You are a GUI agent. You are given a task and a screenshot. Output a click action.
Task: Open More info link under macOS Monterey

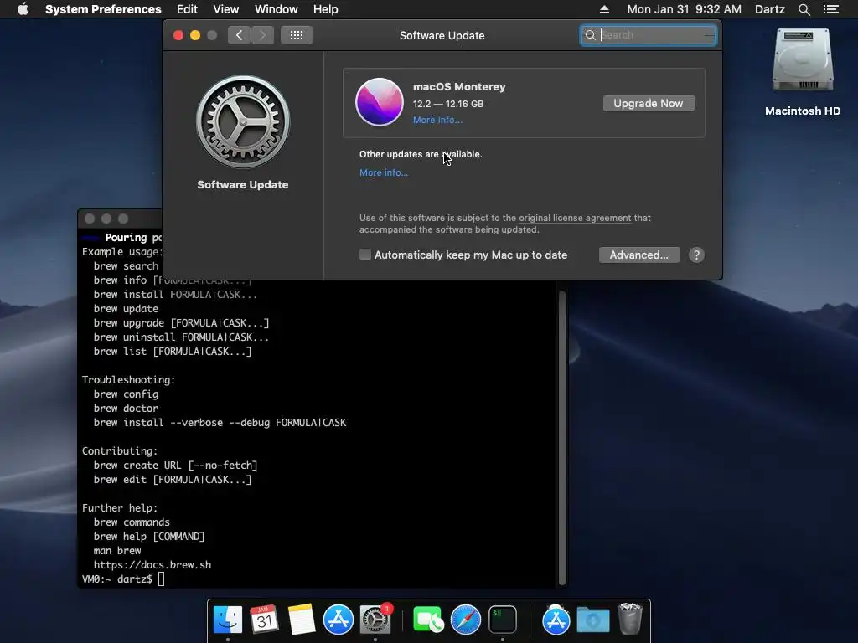tap(437, 120)
